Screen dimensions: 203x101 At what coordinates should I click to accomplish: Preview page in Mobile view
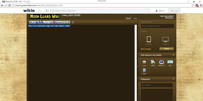[149, 40]
